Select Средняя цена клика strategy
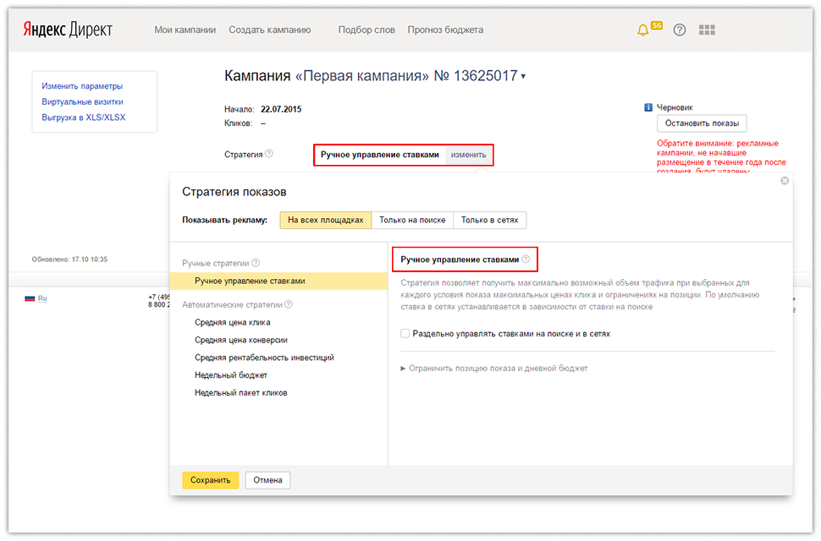 point(233,323)
